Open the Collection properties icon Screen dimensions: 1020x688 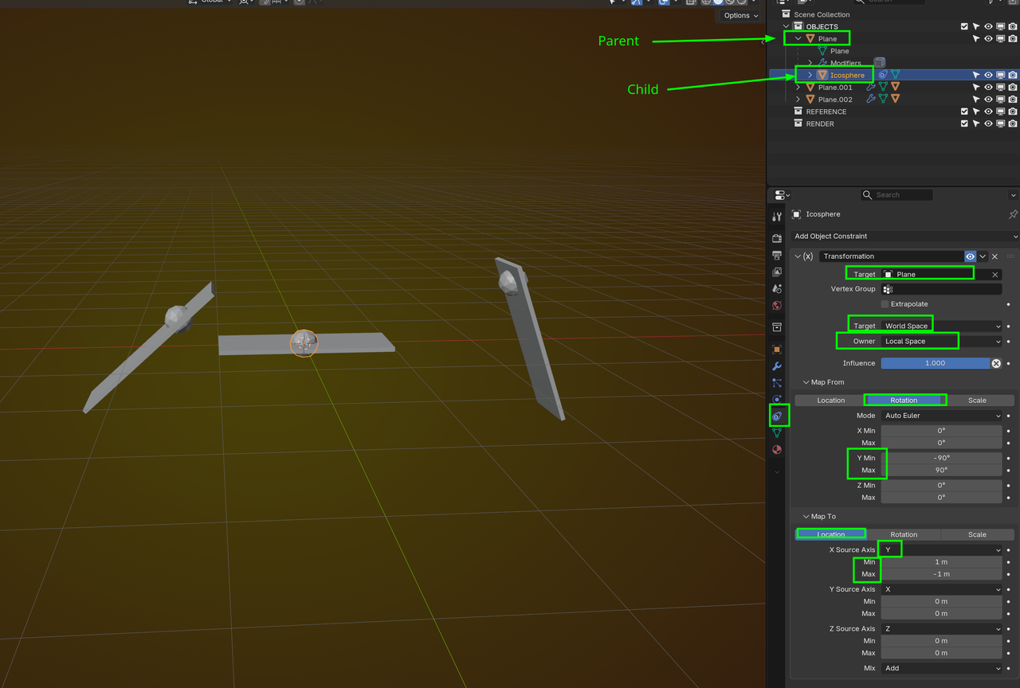coord(777,327)
